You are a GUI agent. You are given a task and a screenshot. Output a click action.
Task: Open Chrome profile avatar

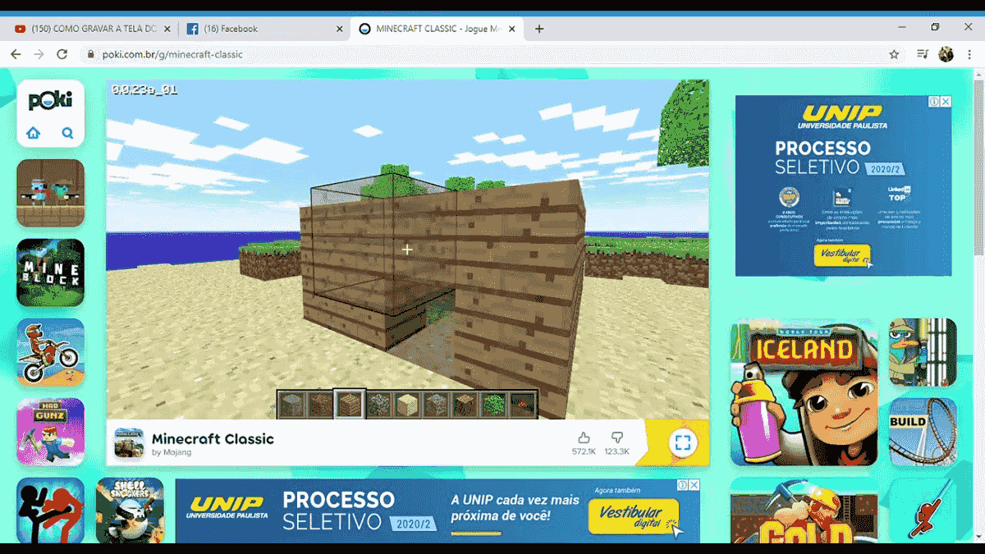click(946, 54)
